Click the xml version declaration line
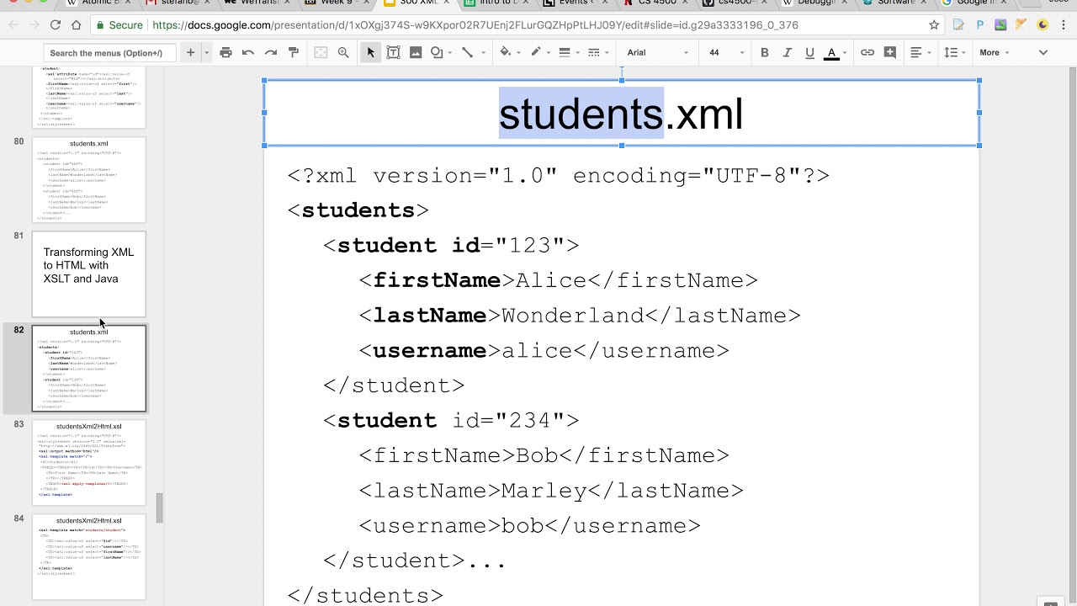This screenshot has height=606, width=1077. [559, 175]
